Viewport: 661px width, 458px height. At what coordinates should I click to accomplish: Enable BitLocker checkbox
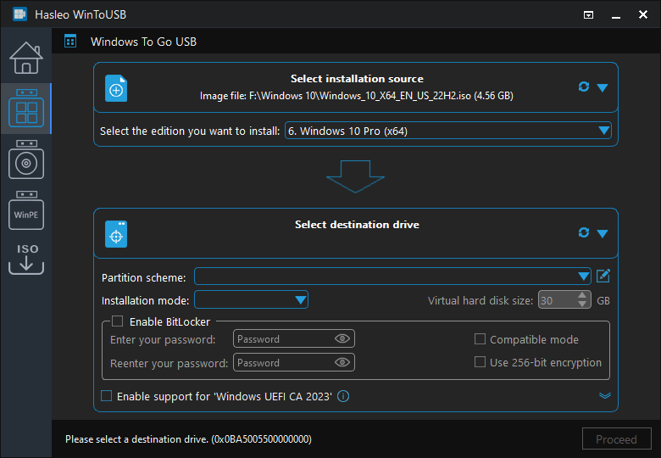(117, 321)
